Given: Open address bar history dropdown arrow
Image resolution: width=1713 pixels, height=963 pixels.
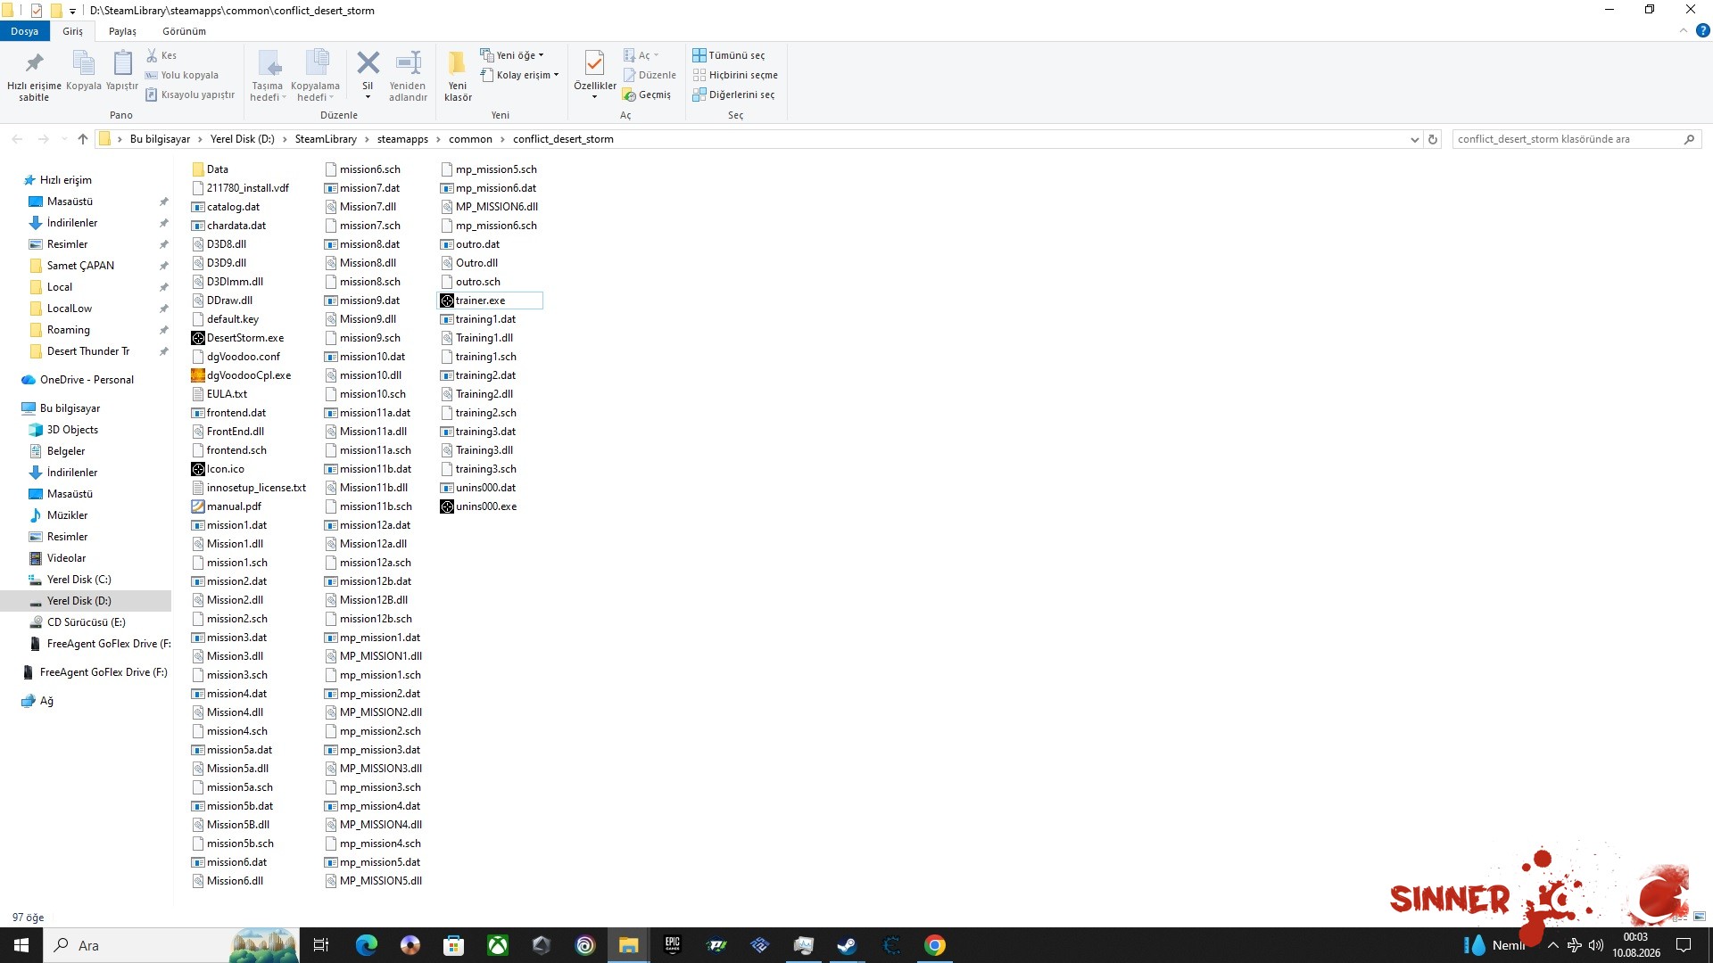Looking at the screenshot, I should (x=1414, y=139).
